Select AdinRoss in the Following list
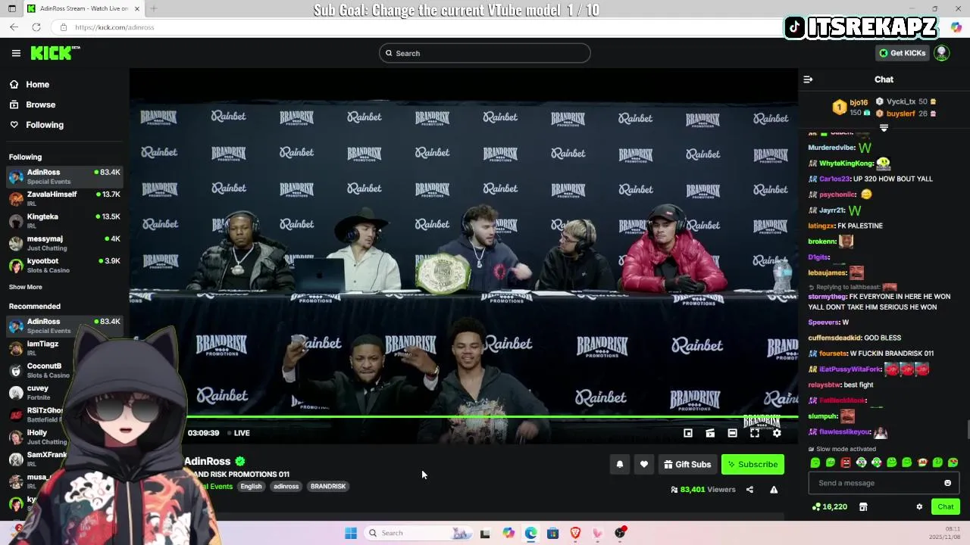The height and width of the screenshot is (545, 970). point(64,176)
